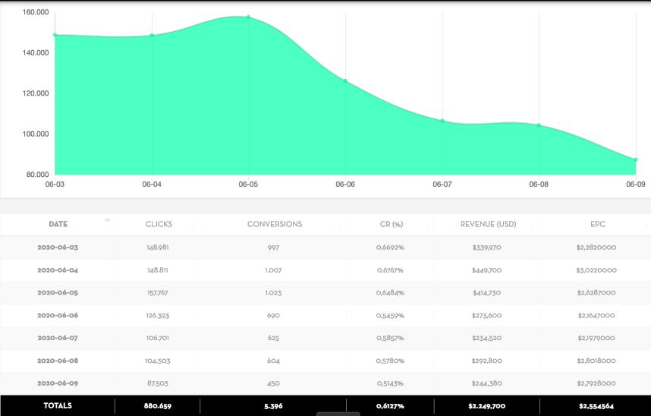Select the 2020-06-03 date row
This screenshot has height=416, width=651.
pyautogui.click(x=58, y=247)
